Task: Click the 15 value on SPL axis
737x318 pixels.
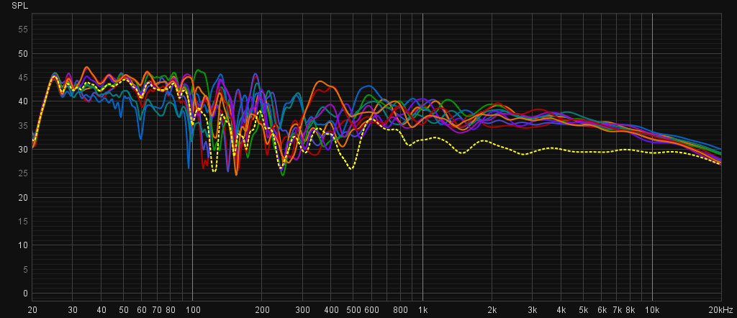Action: pos(23,222)
